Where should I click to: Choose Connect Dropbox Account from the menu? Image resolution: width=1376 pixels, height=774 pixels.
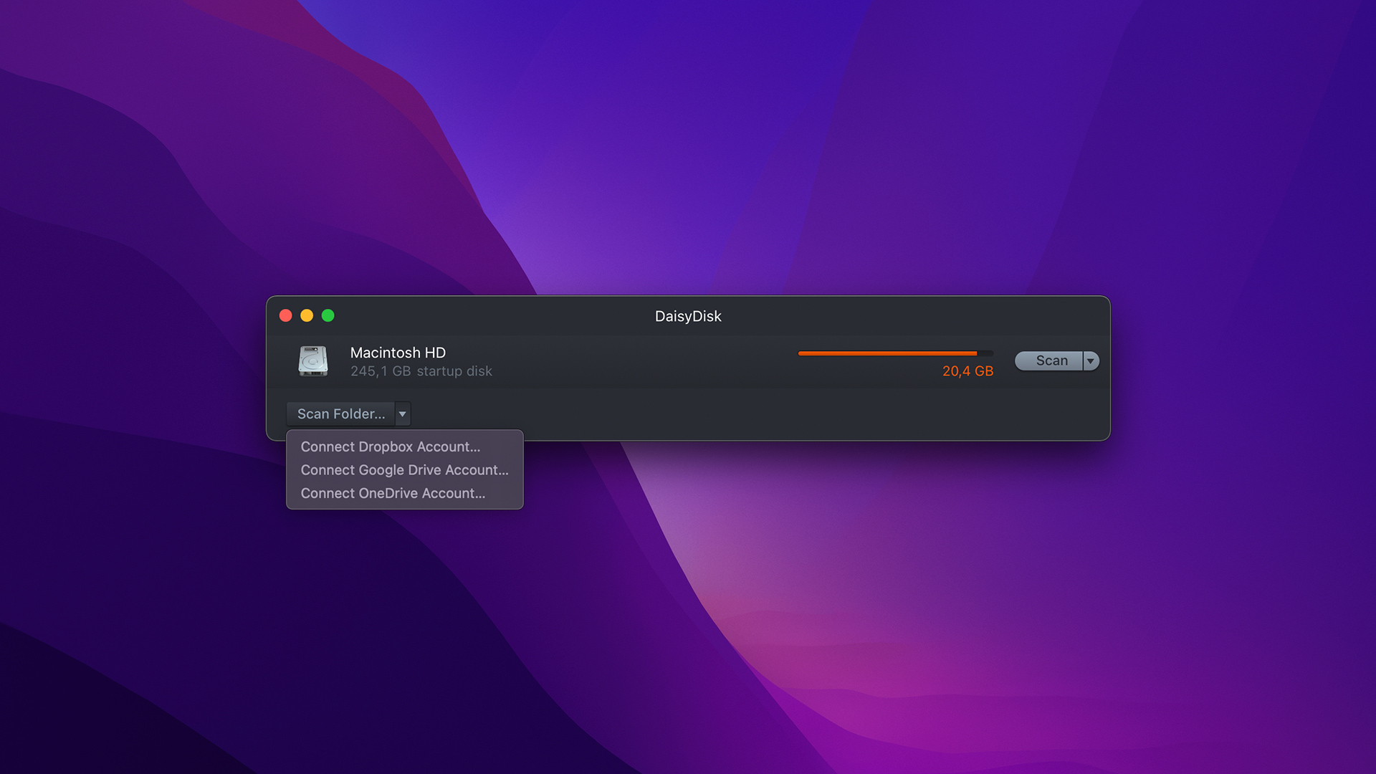tap(391, 446)
